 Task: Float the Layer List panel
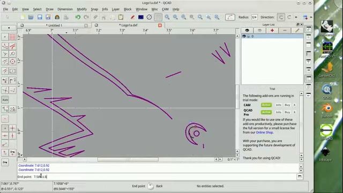point(298,25)
